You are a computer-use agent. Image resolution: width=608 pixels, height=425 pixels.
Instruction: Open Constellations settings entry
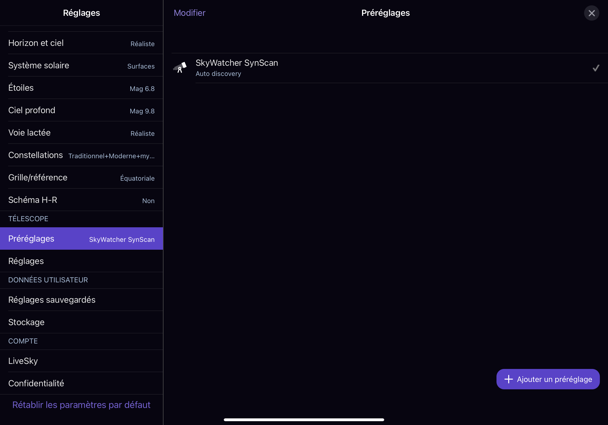pyautogui.click(x=81, y=155)
